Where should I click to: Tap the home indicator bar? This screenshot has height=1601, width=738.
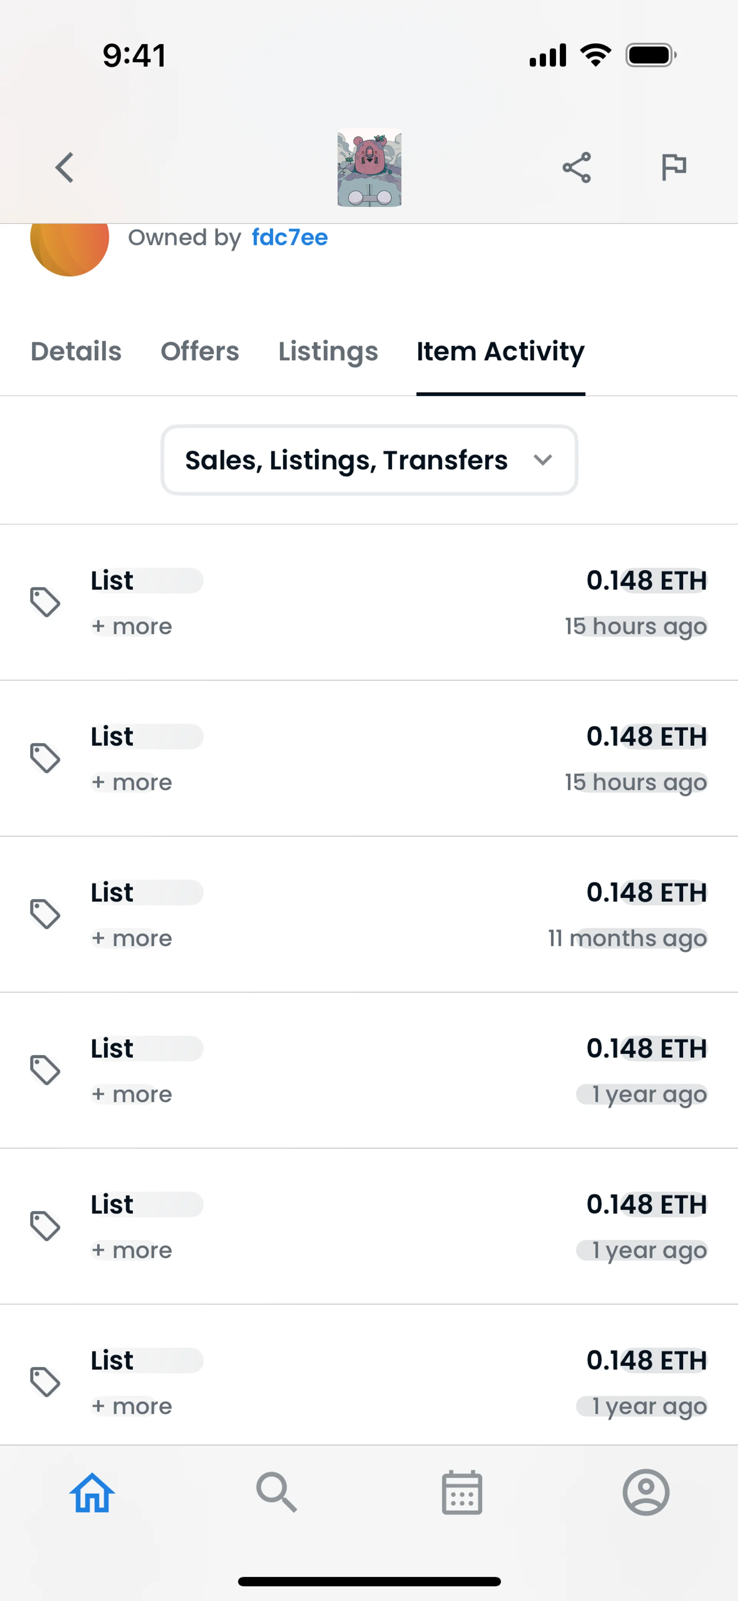[369, 1581]
